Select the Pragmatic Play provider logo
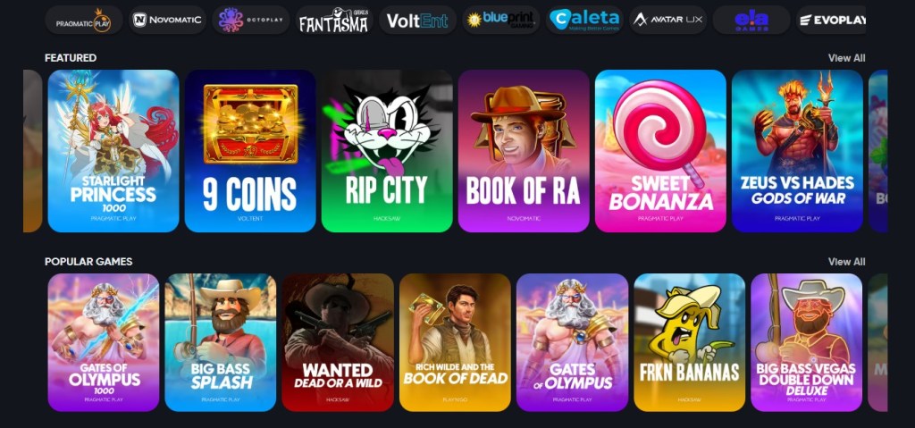The height and width of the screenshot is (428, 915). tap(83, 20)
